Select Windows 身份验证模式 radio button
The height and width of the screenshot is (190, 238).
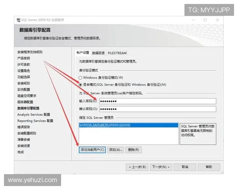click(80, 78)
